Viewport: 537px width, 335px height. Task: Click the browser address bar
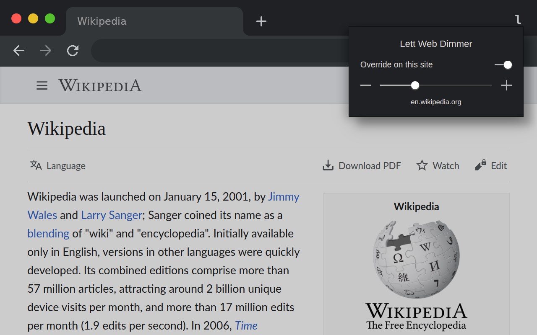point(219,51)
